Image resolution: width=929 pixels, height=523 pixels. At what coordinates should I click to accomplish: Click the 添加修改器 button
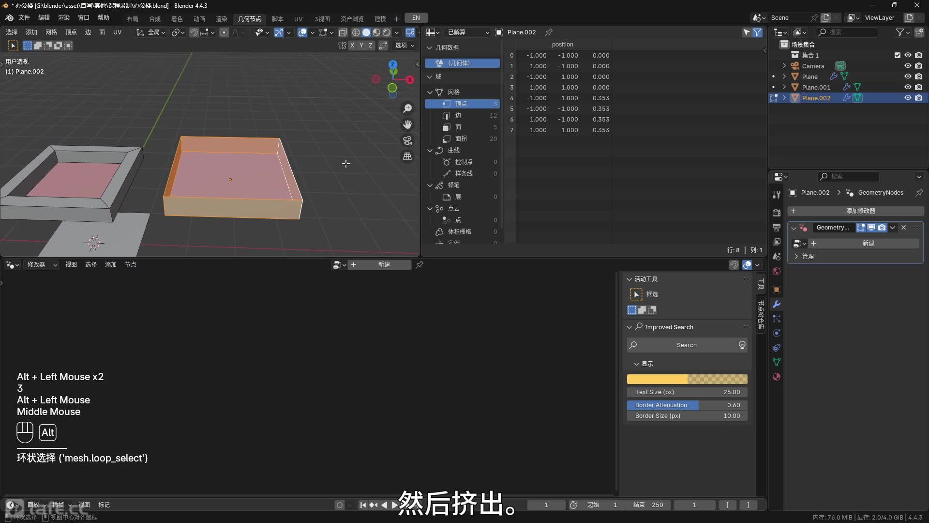tap(855, 211)
